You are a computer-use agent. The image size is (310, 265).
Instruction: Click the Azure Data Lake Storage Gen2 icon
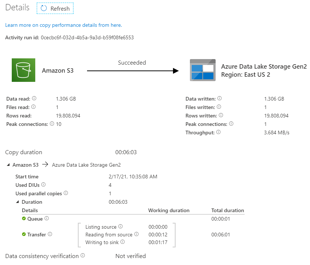click(x=202, y=70)
